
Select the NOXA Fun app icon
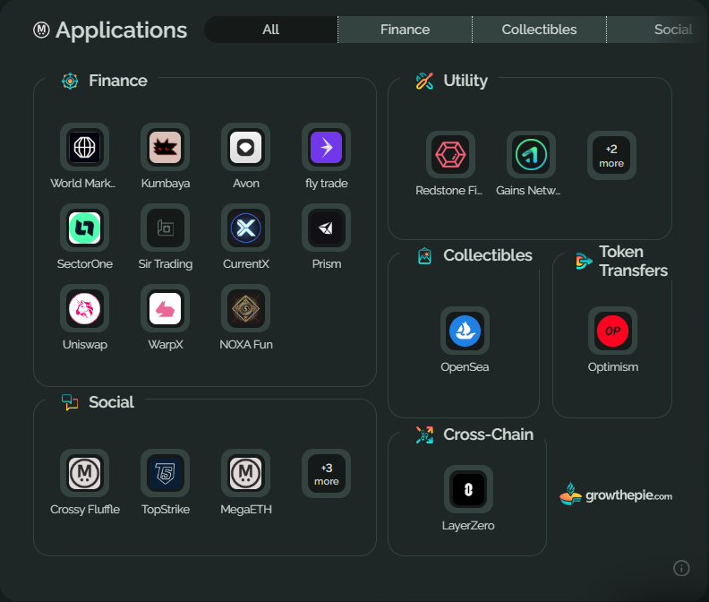(x=245, y=308)
